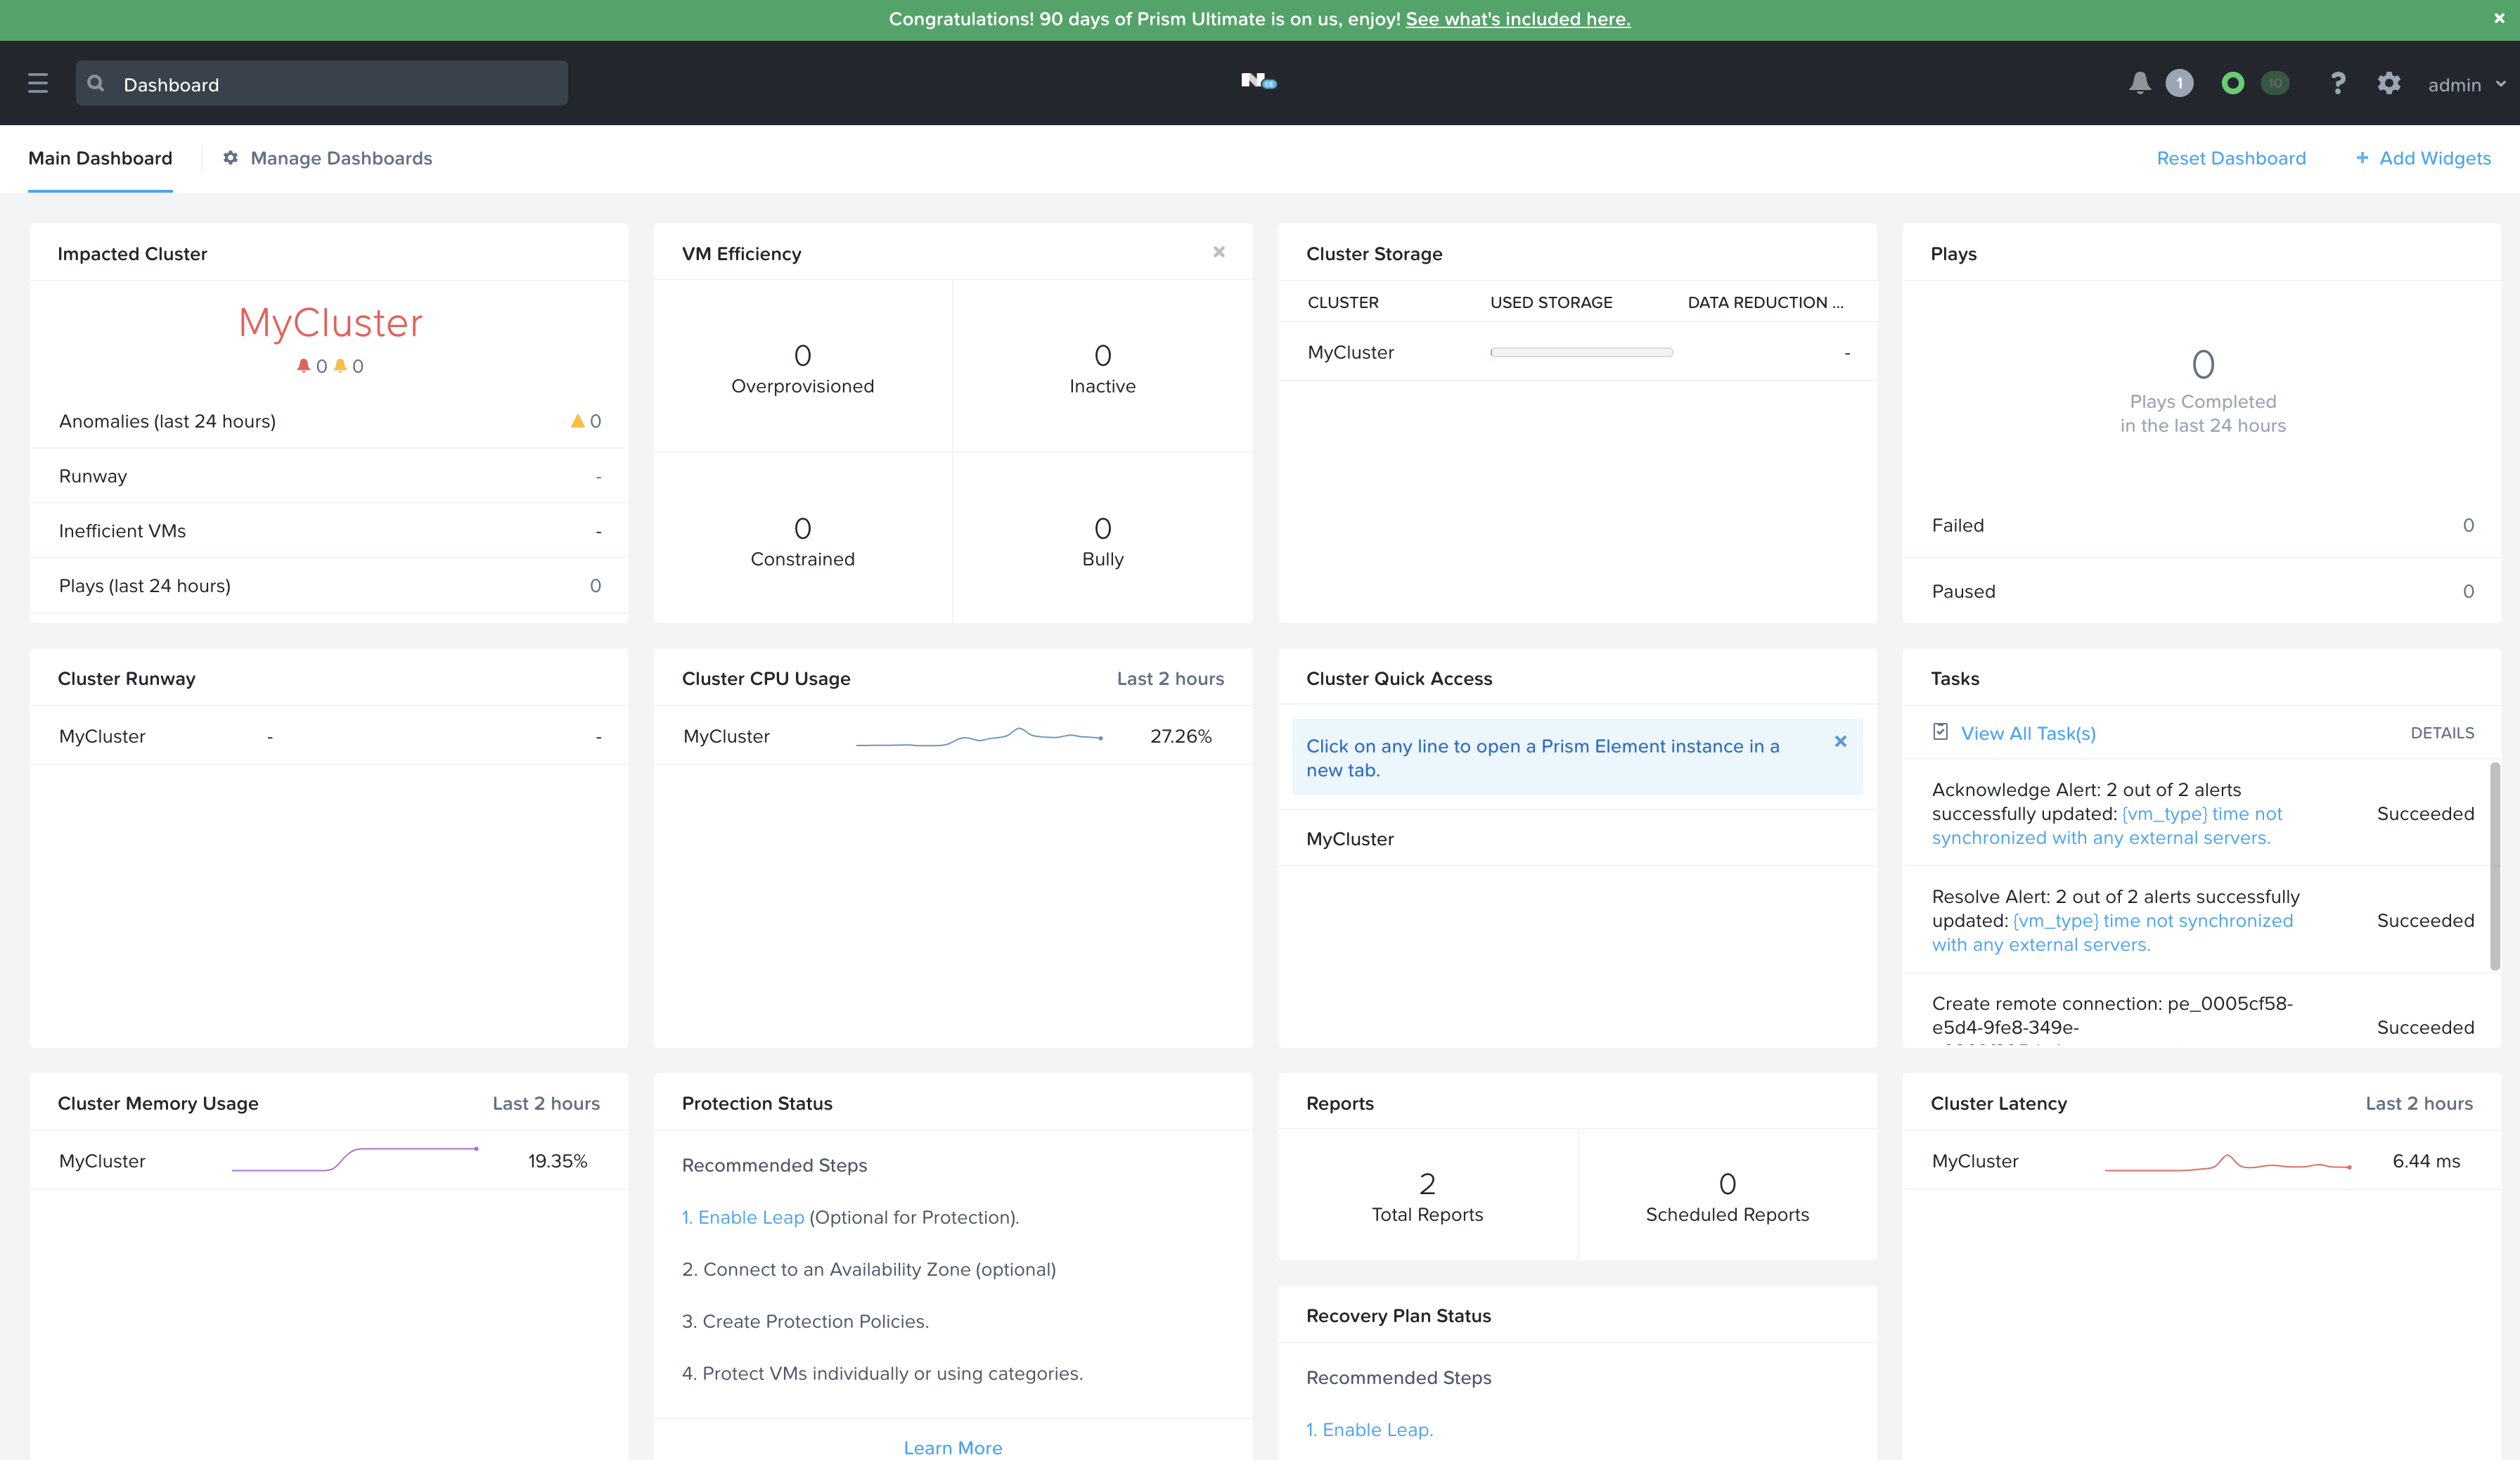Click the Failed plays row
Image resolution: width=2520 pixels, height=1460 pixels.
[x=2202, y=525]
